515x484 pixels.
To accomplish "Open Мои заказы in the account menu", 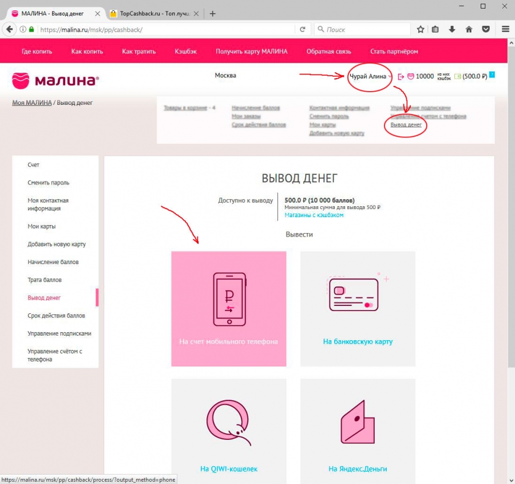I will click(x=246, y=116).
